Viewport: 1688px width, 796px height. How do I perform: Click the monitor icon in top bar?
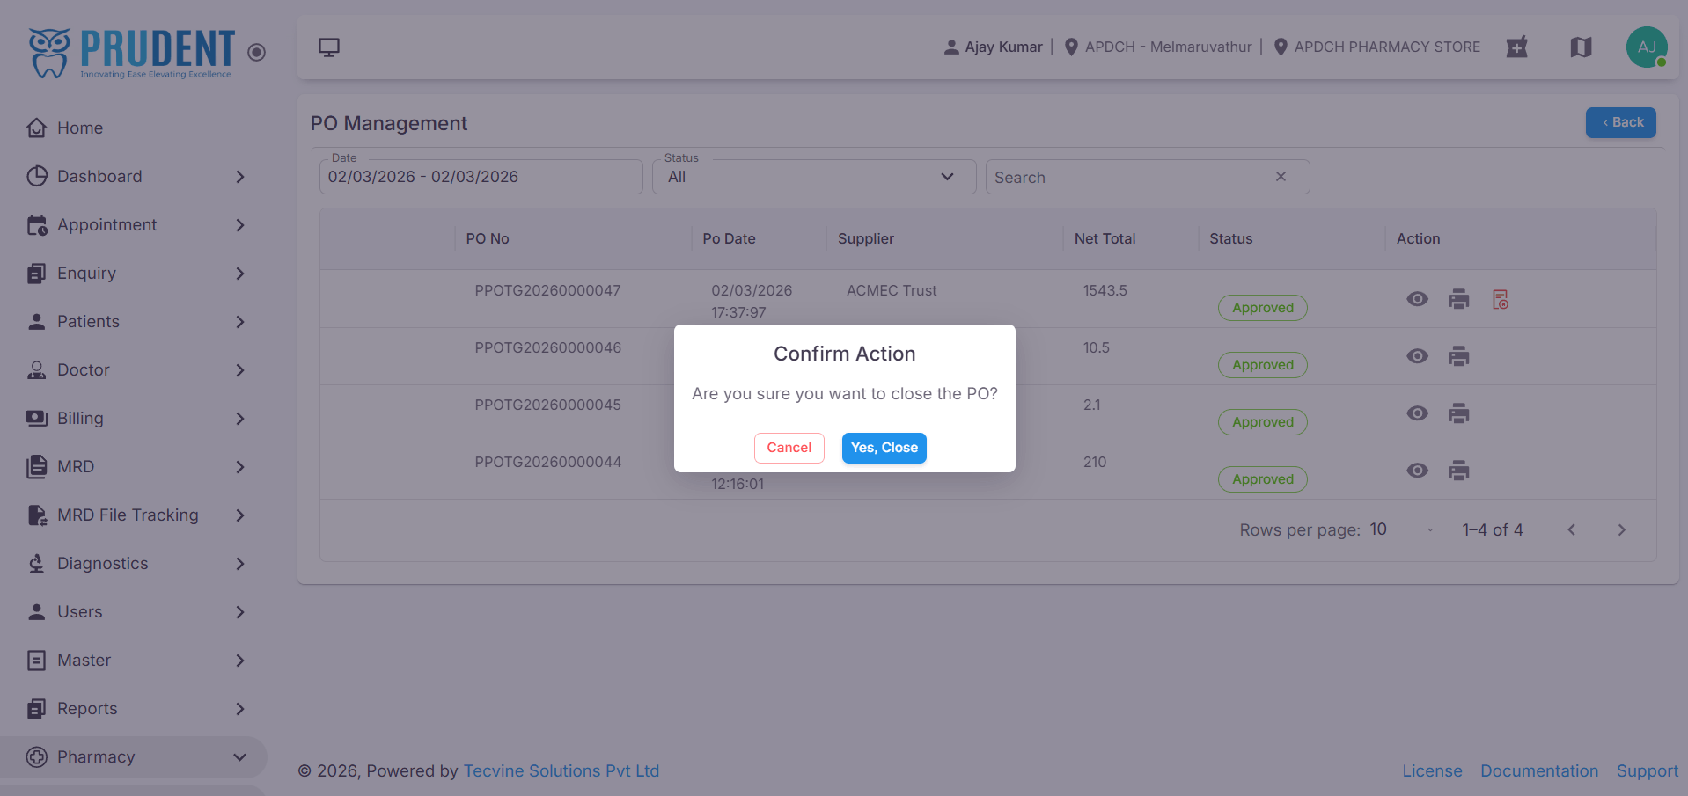[x=329, y=47]
